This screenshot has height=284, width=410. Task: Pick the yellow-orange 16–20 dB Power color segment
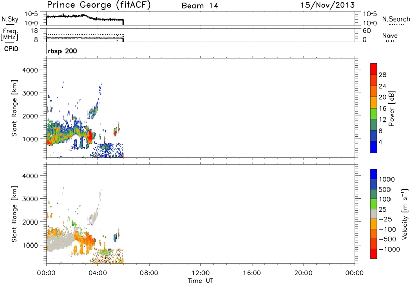point(374,102)
